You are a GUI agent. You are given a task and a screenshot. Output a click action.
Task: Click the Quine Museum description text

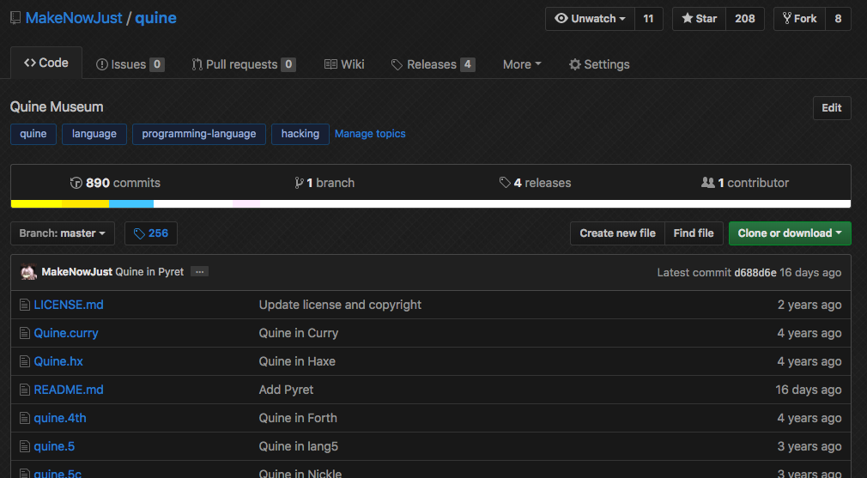(57, 106)
